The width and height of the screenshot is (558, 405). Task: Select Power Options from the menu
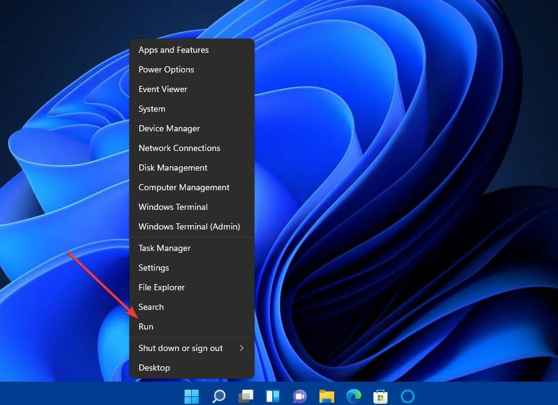tap(166, 69)
